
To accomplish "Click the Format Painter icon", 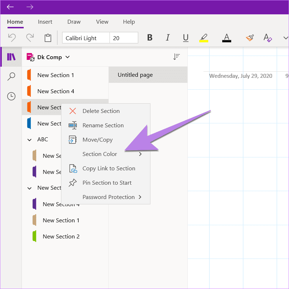I will coord(250,38).
